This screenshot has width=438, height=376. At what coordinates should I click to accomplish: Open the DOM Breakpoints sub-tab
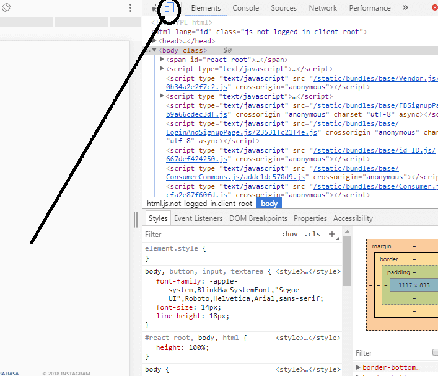[x=258, y=218]
